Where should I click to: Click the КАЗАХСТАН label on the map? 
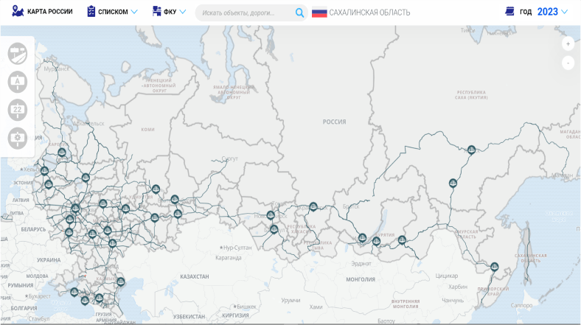pyautogui.click(x=195, y=276)
